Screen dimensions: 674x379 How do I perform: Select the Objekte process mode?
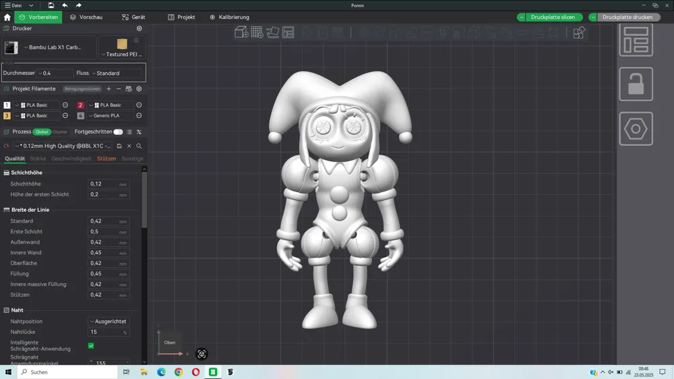[x=60, y=132]
